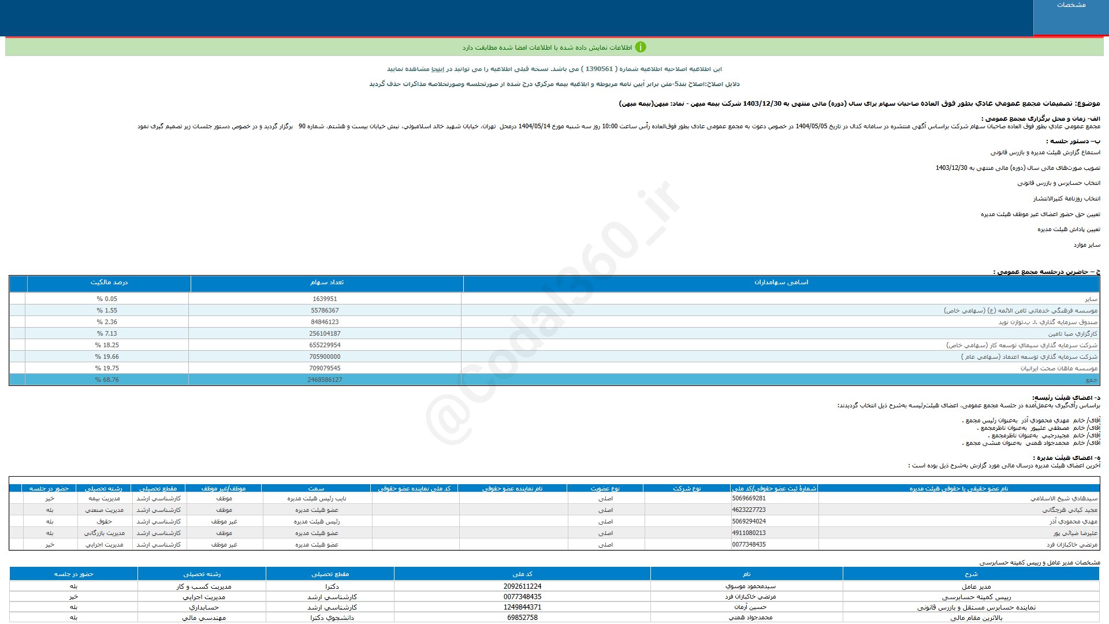Image resolution: width=1109 pixels, height=624 pixels.
Task: Select board member مرتضي خاکبازان فرد in board table
Action: (x=1072, y=545)
